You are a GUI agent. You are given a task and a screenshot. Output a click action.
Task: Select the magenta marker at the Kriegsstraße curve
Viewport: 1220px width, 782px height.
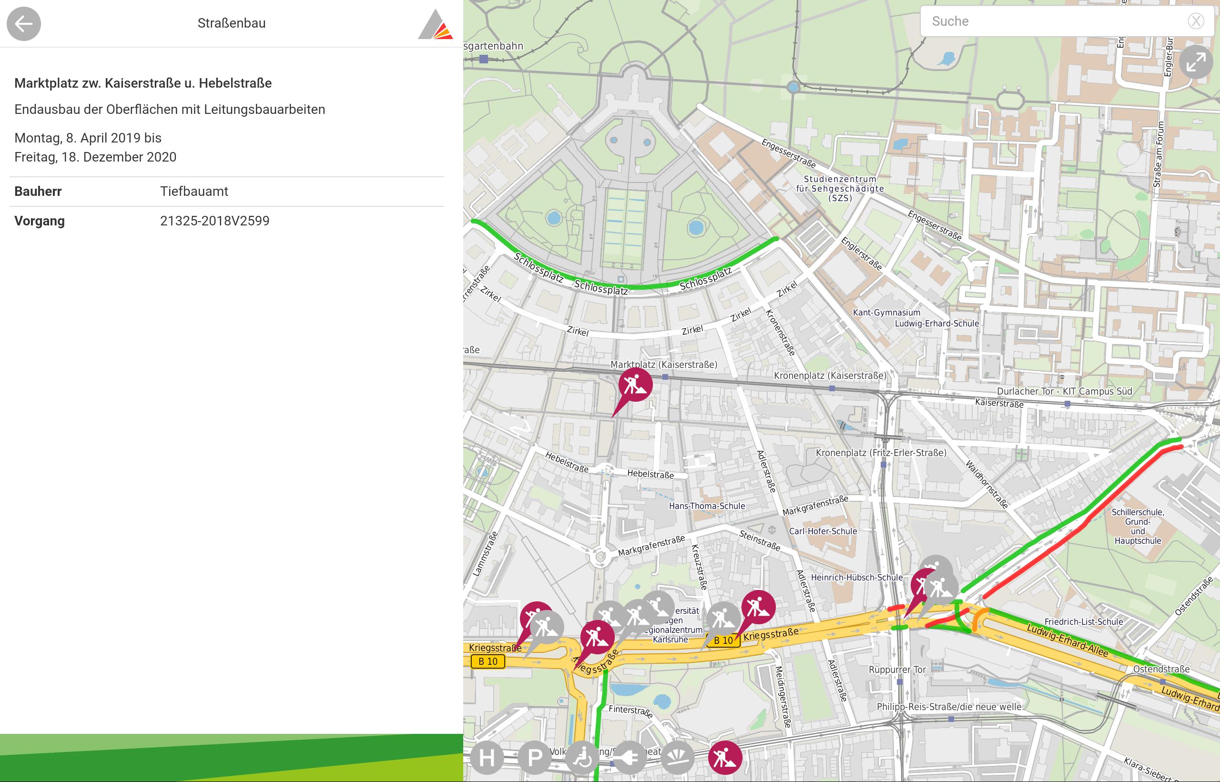(597, 637)
